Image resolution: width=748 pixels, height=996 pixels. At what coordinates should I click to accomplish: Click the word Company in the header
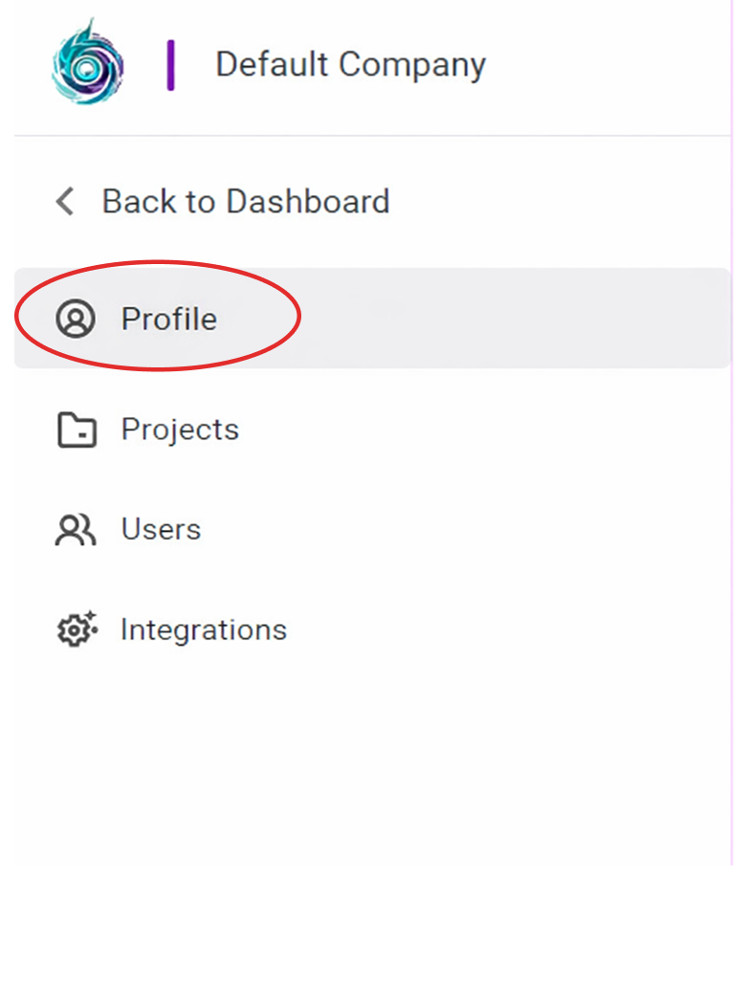(411, 64)
